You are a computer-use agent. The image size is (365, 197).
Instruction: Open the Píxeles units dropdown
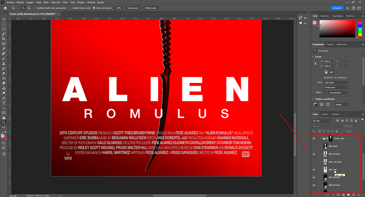pyautogui.click(x=341, y=105)
